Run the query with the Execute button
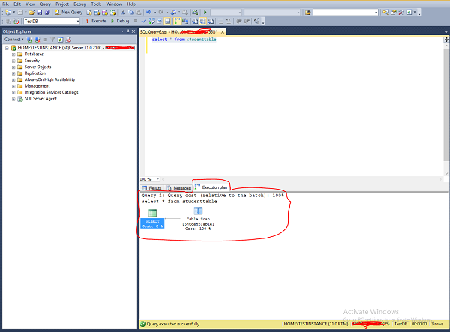450x332 pixels. 97,21
